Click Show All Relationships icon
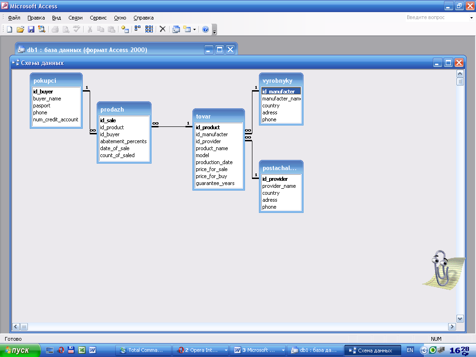Image resolution: width=476 pixels, height=357 pixels. [149, 29]
